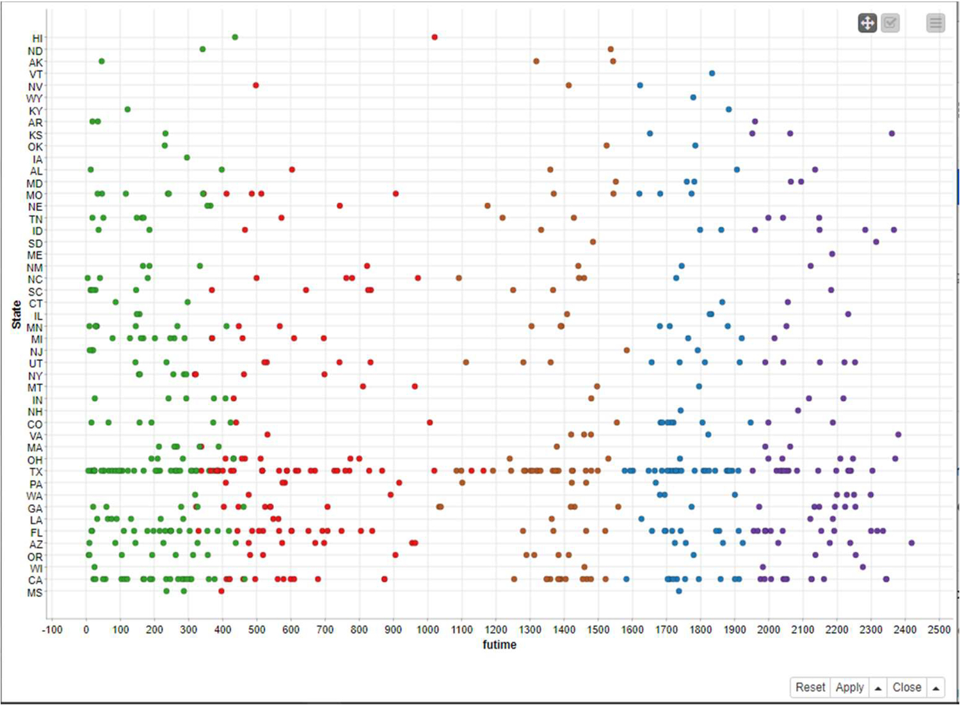Click the '2300' x-axis tick label

871,630
